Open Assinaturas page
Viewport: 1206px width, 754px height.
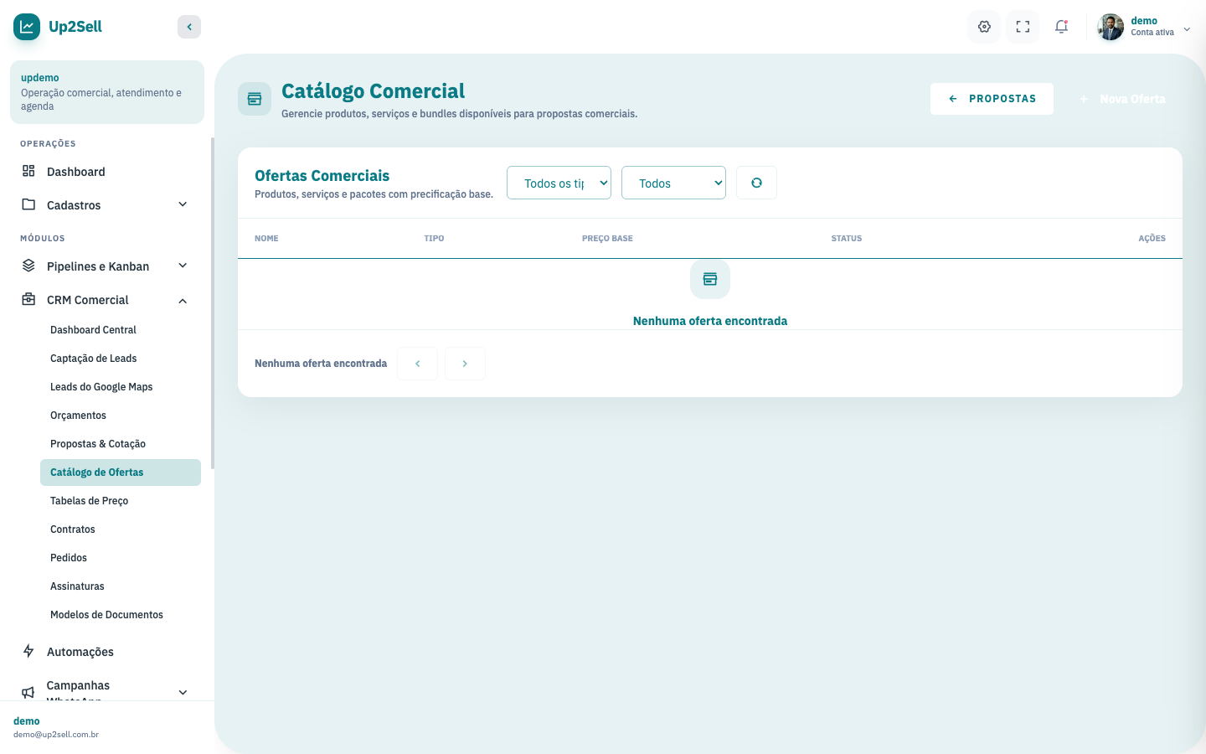click(x=121, y=586)
